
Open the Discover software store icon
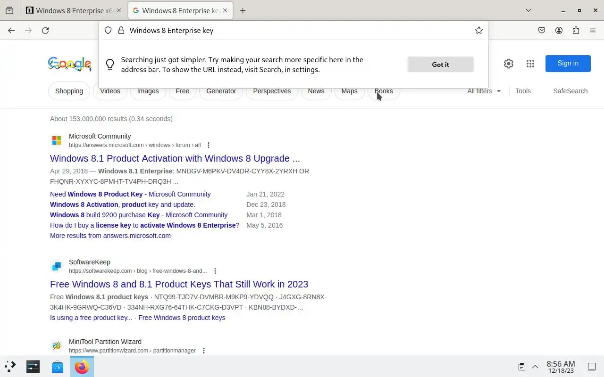coord(58,366)
